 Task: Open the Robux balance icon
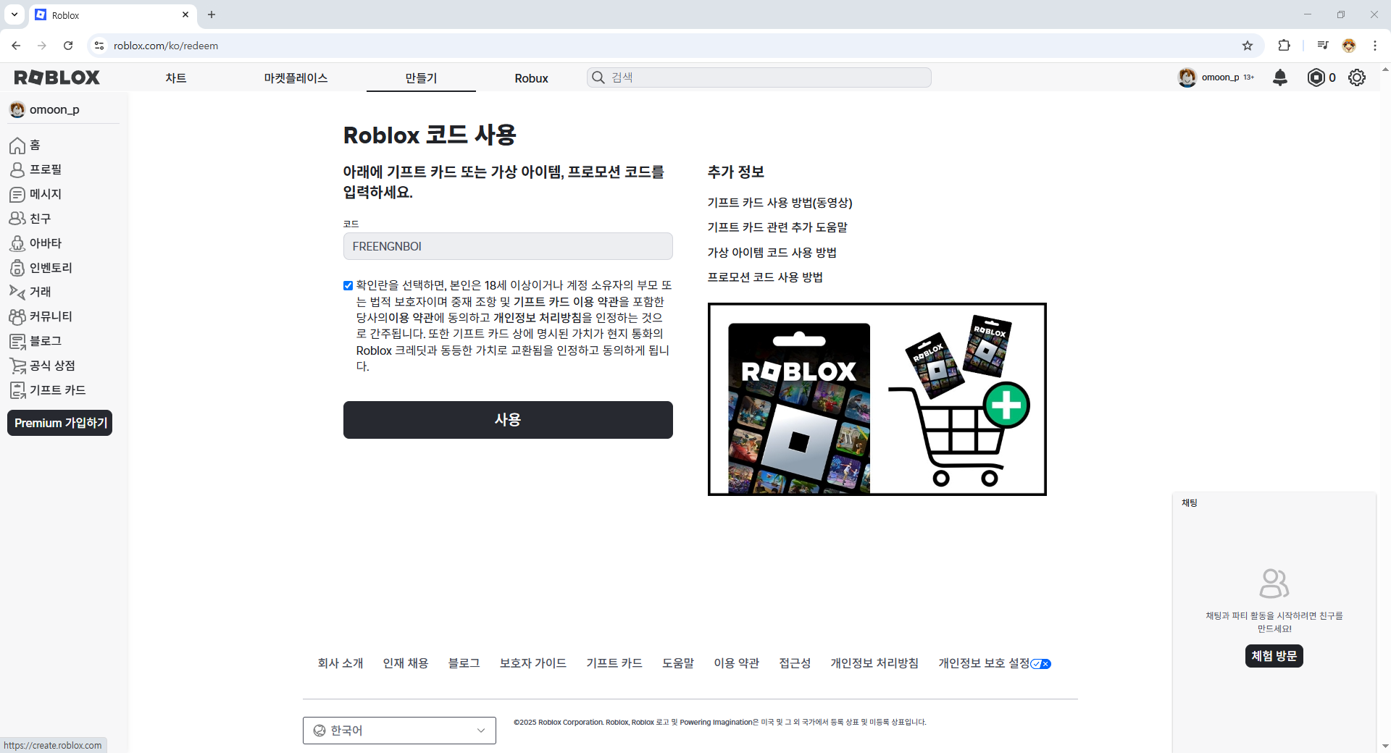click(x=1316, y=77)
